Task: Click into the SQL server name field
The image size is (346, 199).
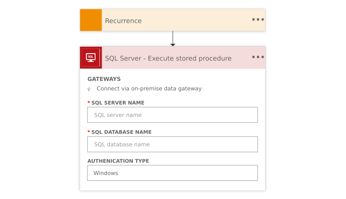Action: tap(173, 115)
